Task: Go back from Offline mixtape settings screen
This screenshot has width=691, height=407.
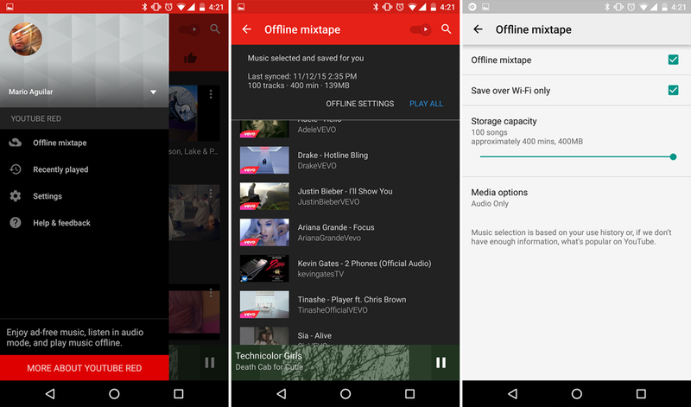Action: pos(478,29)
